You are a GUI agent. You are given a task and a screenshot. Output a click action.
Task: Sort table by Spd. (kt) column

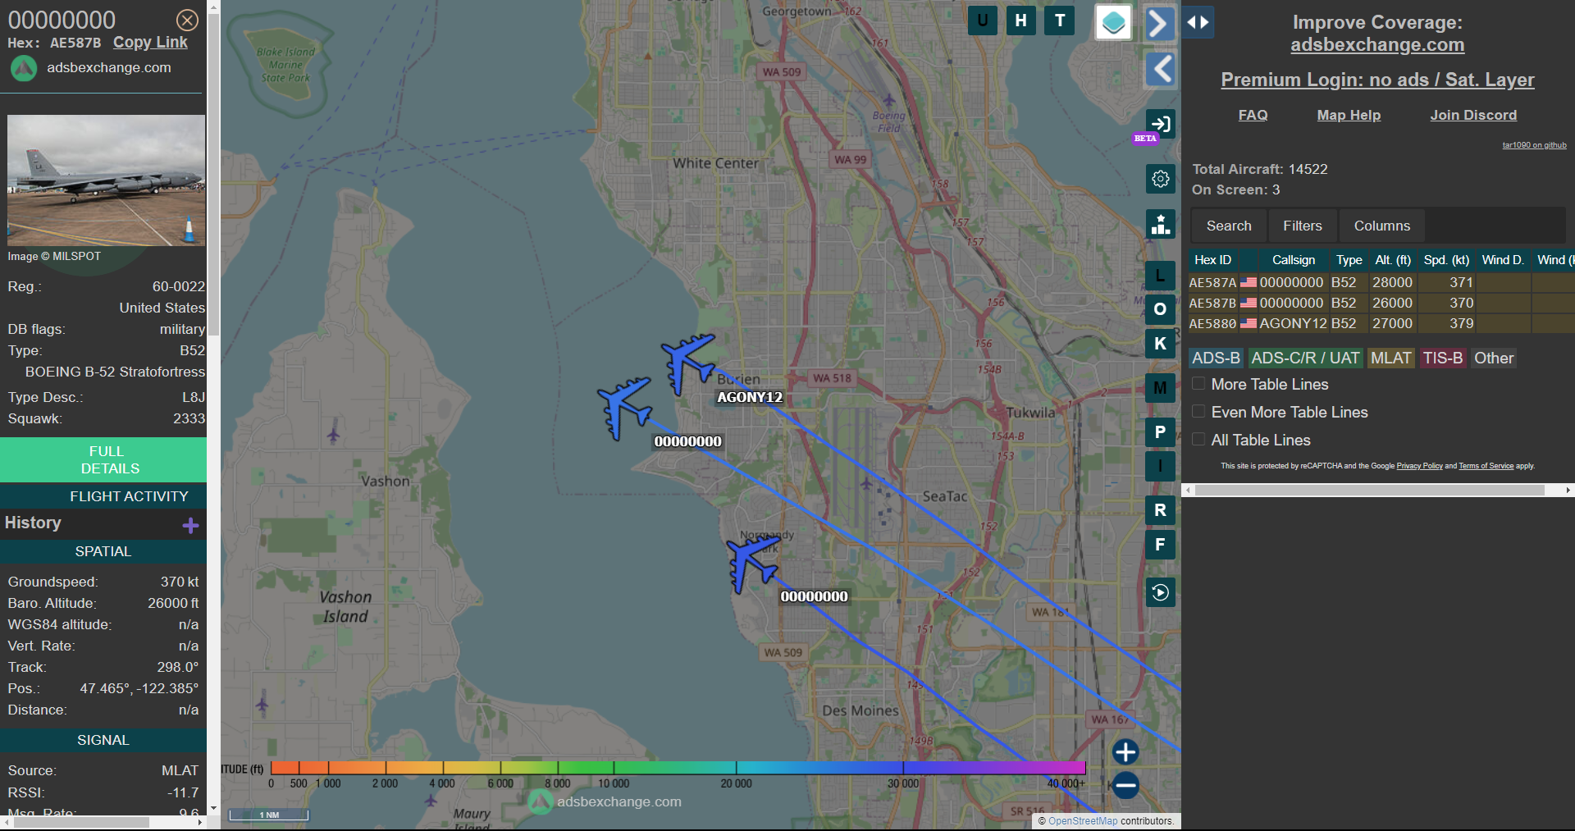click(x=1446, y=260)
